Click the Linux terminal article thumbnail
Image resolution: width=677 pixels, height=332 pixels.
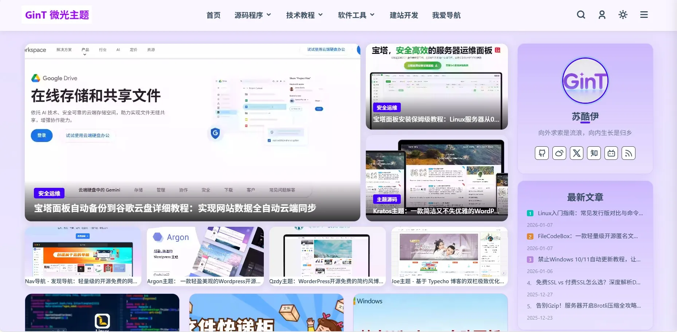pos(102,313)
